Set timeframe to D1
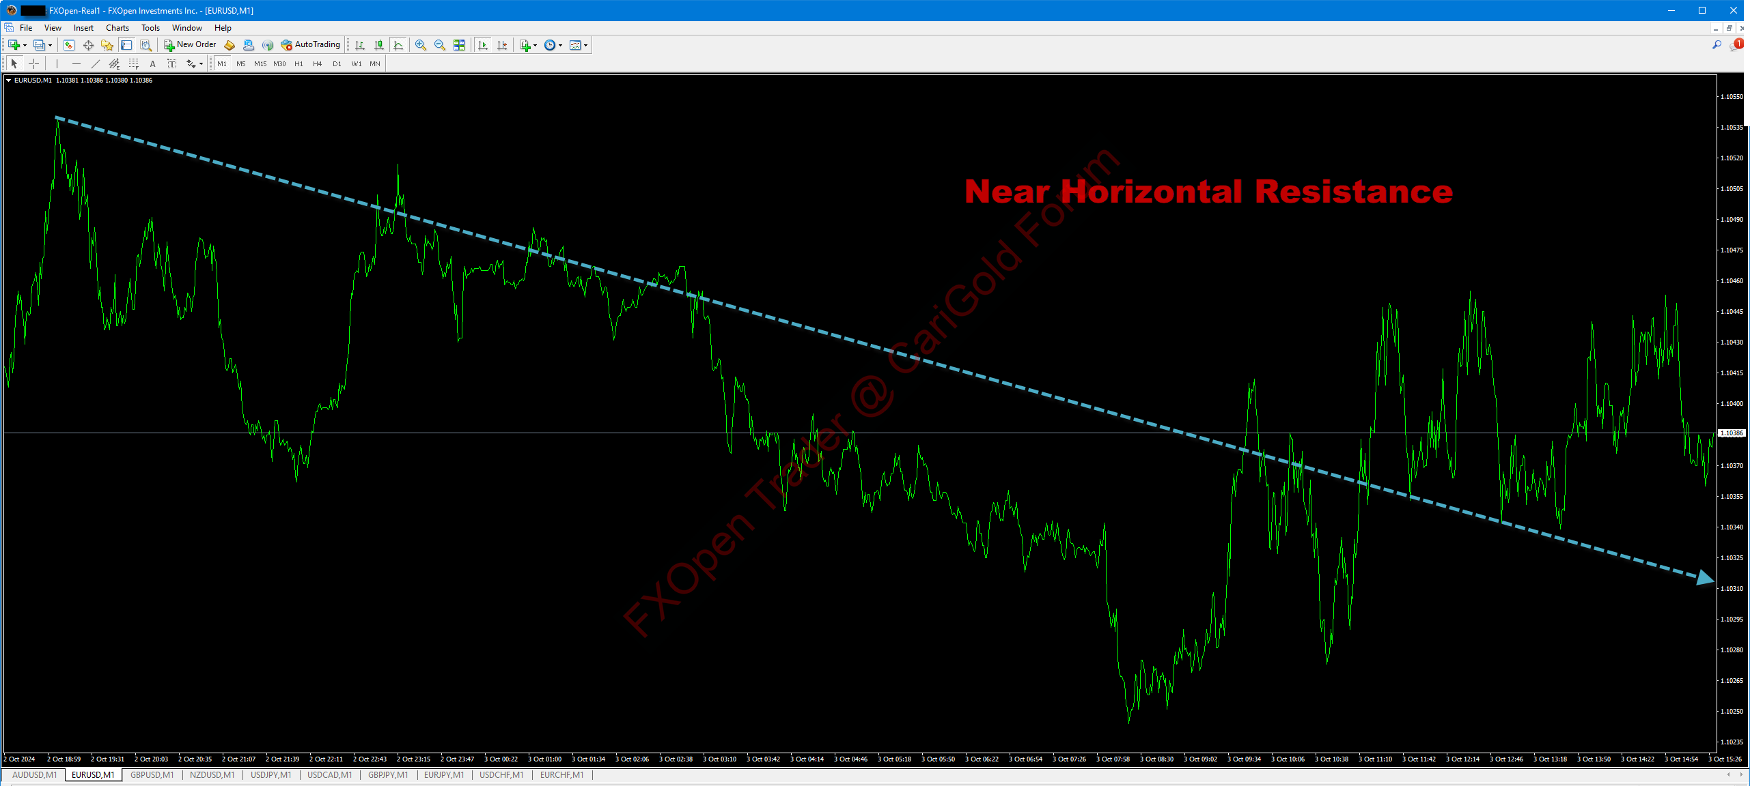Viewport: 1750px width, 786px height. coord(337,63)
